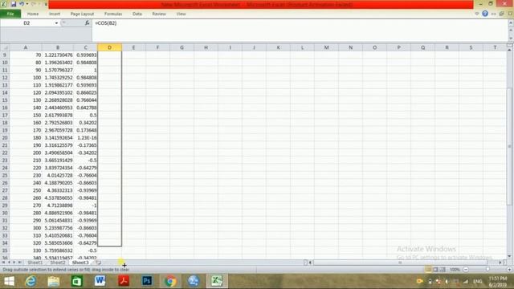The height and width of the screenshot is (289, 514).
Task: Click cell containing 1.570796327
Action: click(58, 70)
